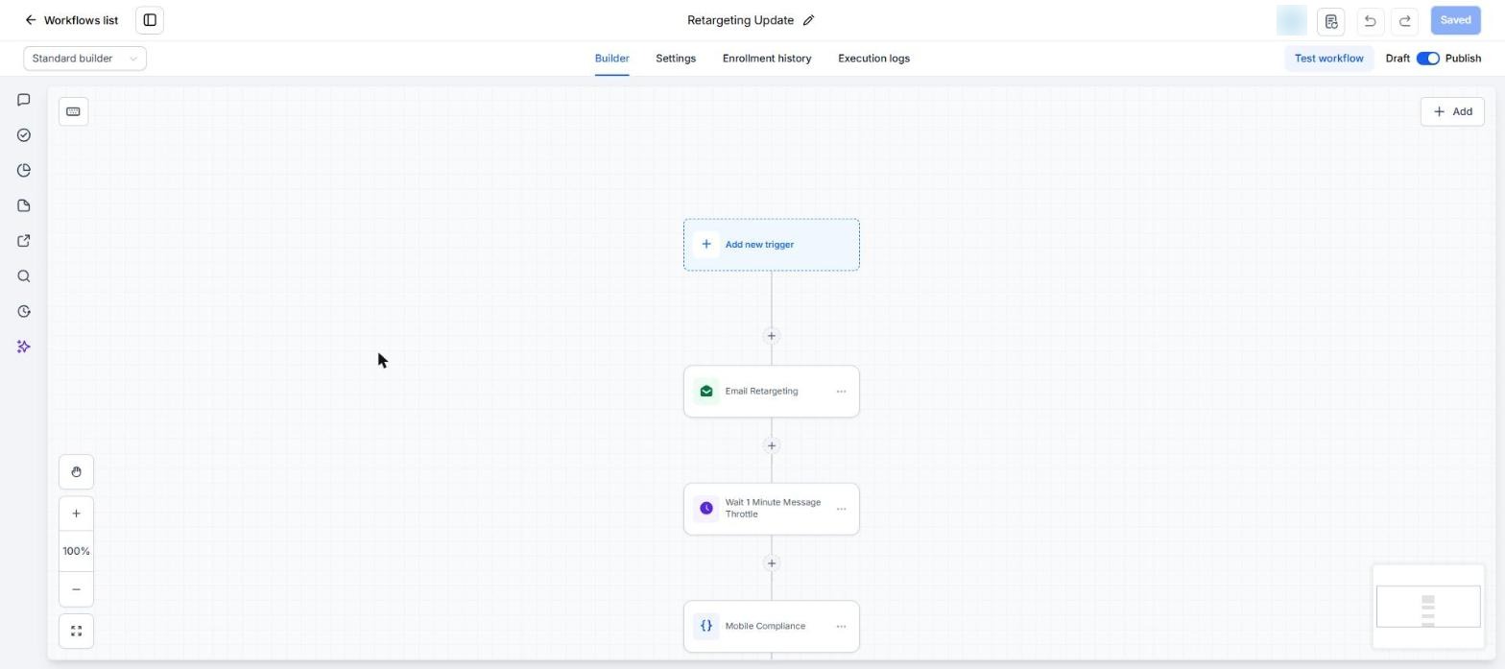Undo the last change
1505x669 pixels.
click(x=1370, y=20)
